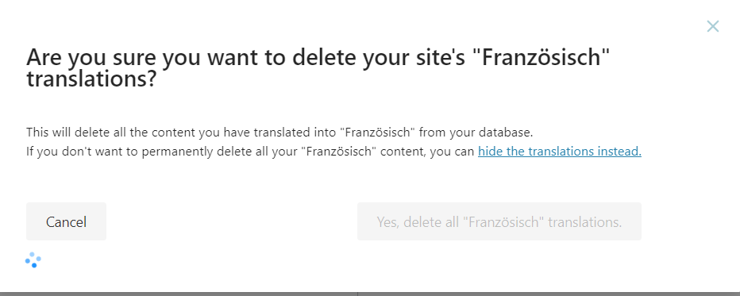Confirm deleting all "Französisch" translations
The width and height of the screenshot is (740, 296).
[499, 221]
